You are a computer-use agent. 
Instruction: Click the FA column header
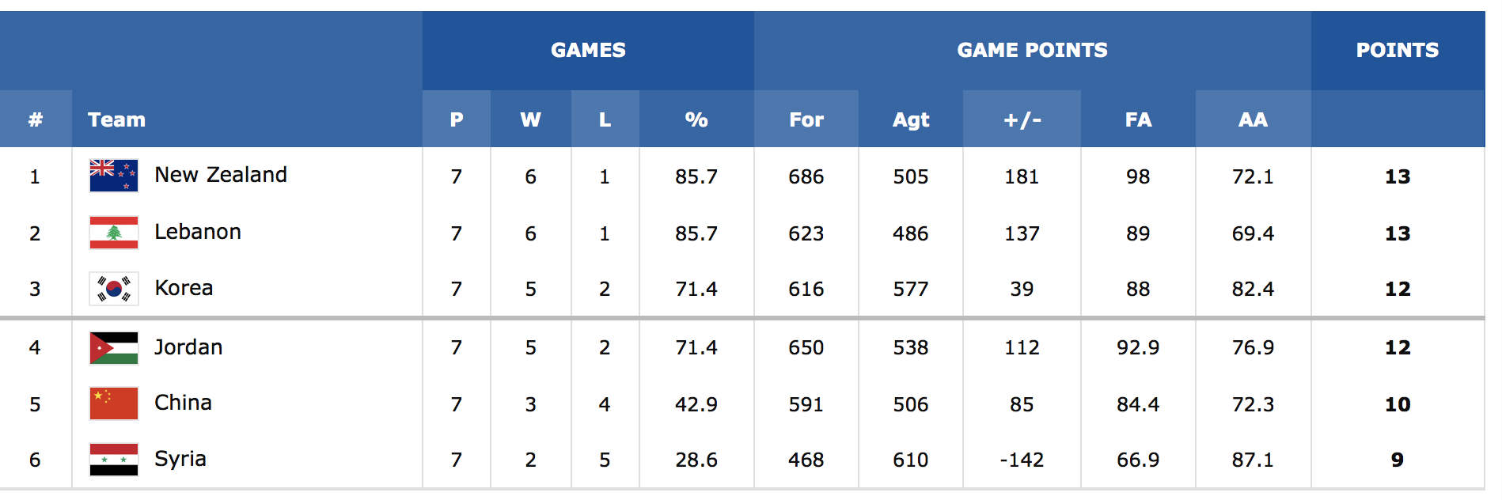(x=1138, y=119)
